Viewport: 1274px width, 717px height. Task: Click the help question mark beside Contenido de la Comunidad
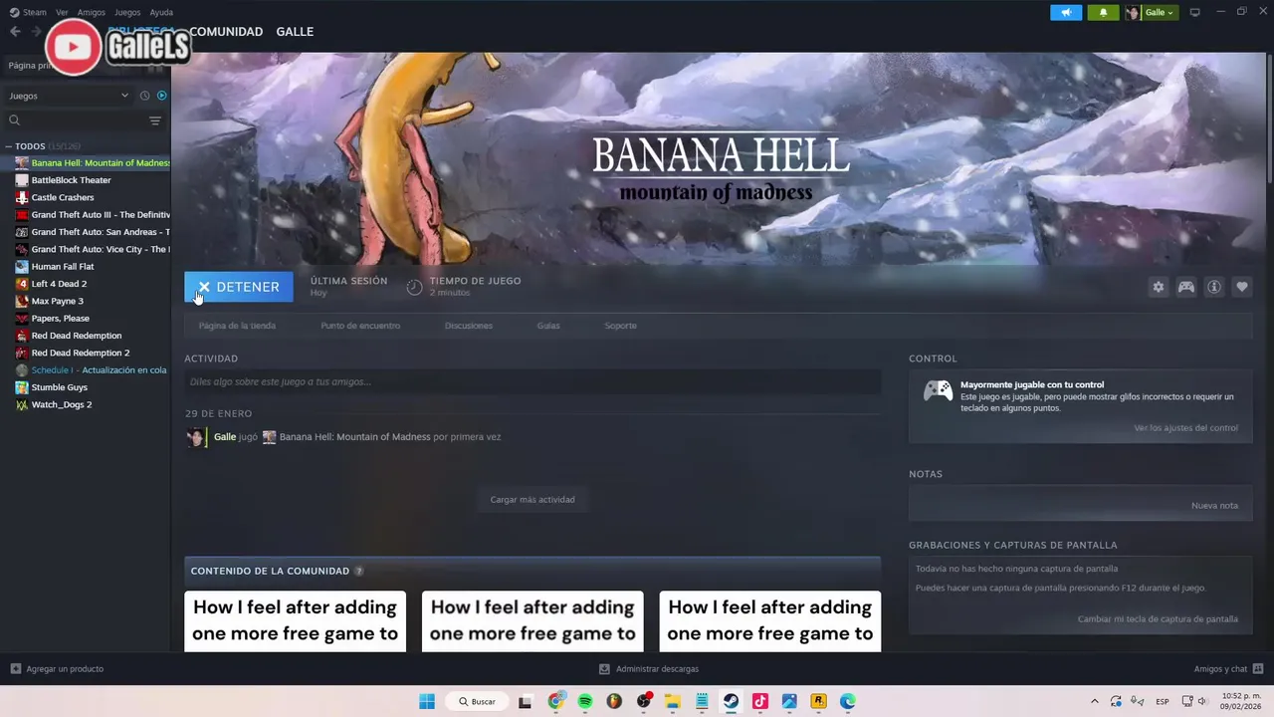(359, 571)
